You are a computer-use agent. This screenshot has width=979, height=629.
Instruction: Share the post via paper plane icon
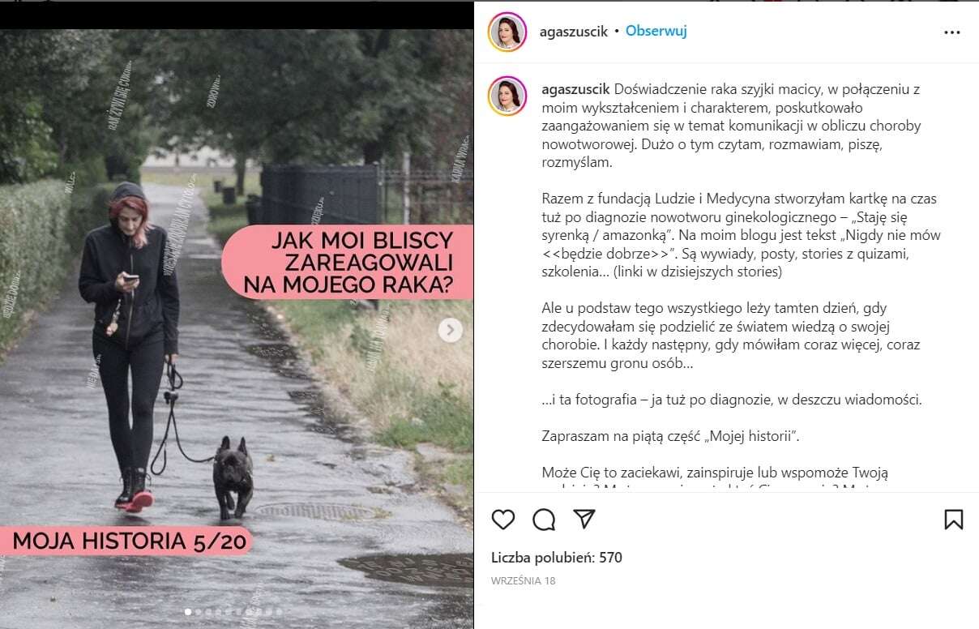[x=584, y=519]
